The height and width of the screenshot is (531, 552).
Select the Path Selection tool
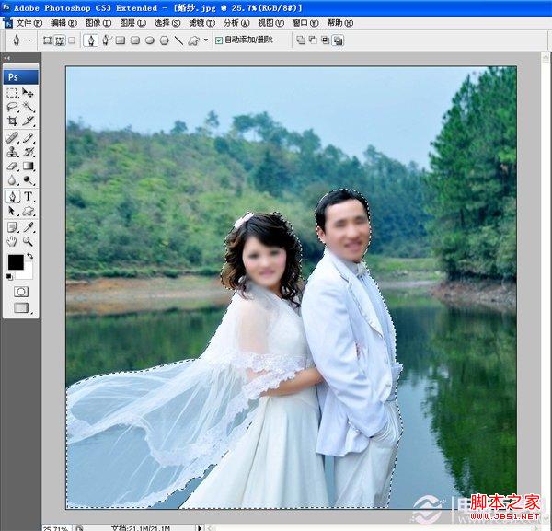tap(12, 211)
